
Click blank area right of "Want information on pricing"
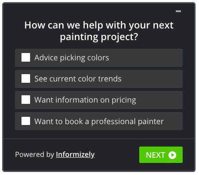pos(159,100)
